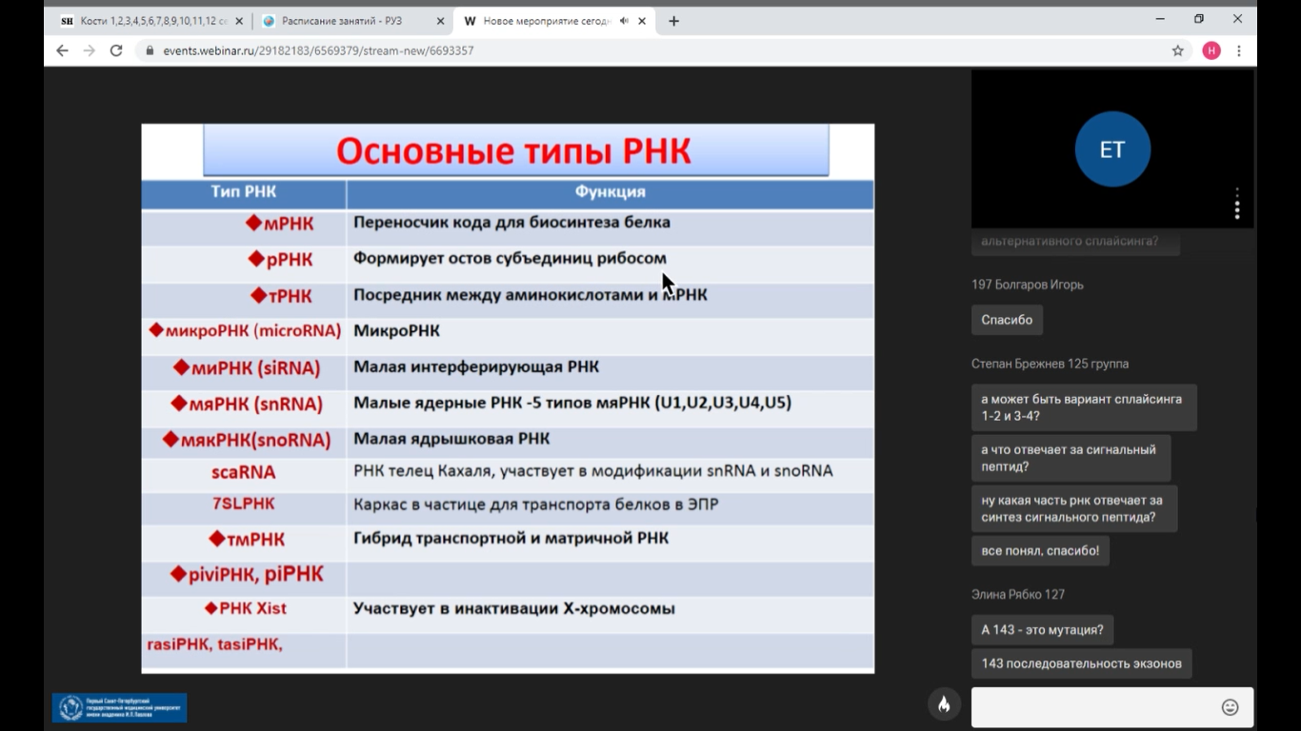The height and width of the screenshot is (731, 1301).
Task: Mute tab via speaker icon
Action: (x=624, y=21)
